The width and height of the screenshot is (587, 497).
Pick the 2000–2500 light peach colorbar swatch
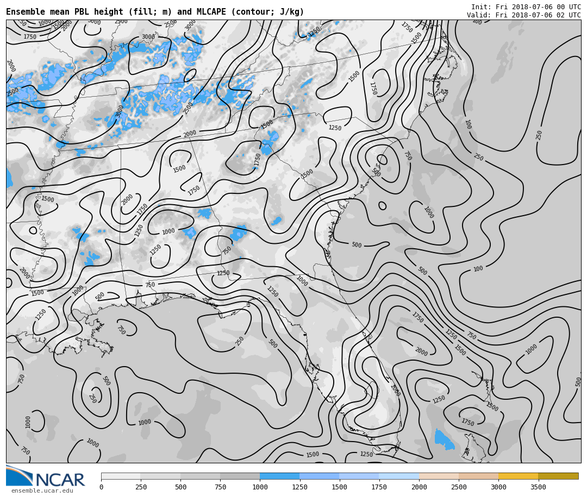click(x=439, y=476)
